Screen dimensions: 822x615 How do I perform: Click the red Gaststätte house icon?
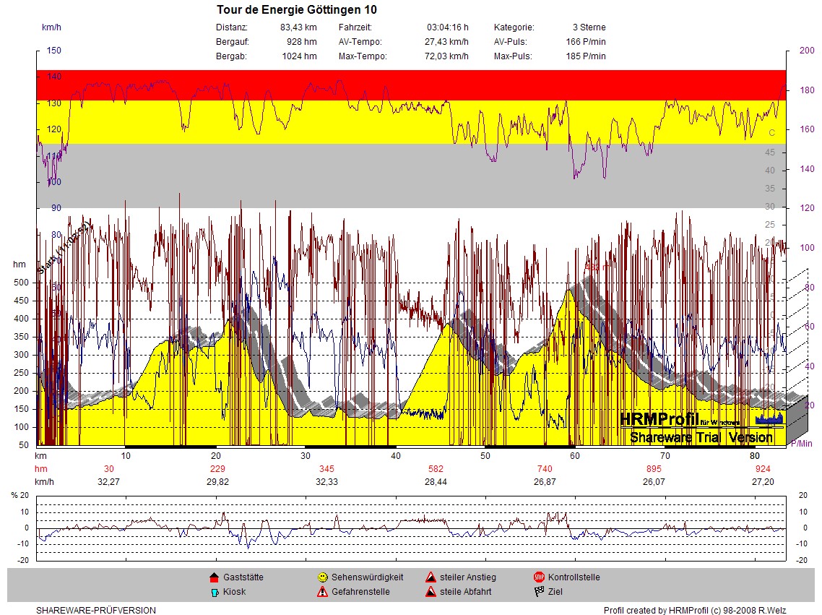coord(214,577)
